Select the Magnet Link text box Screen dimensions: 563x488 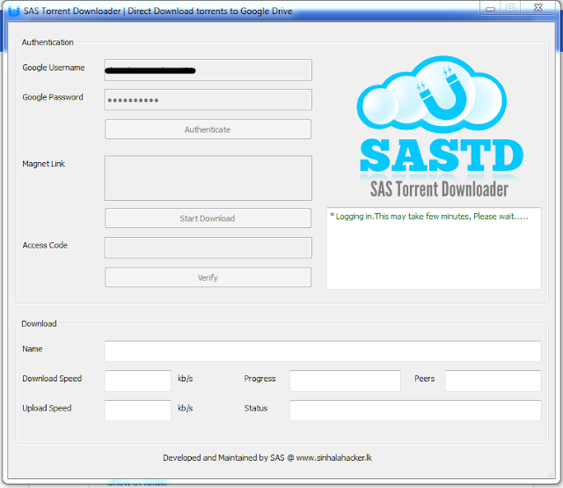pyautogui.click(x=208, y=178)
